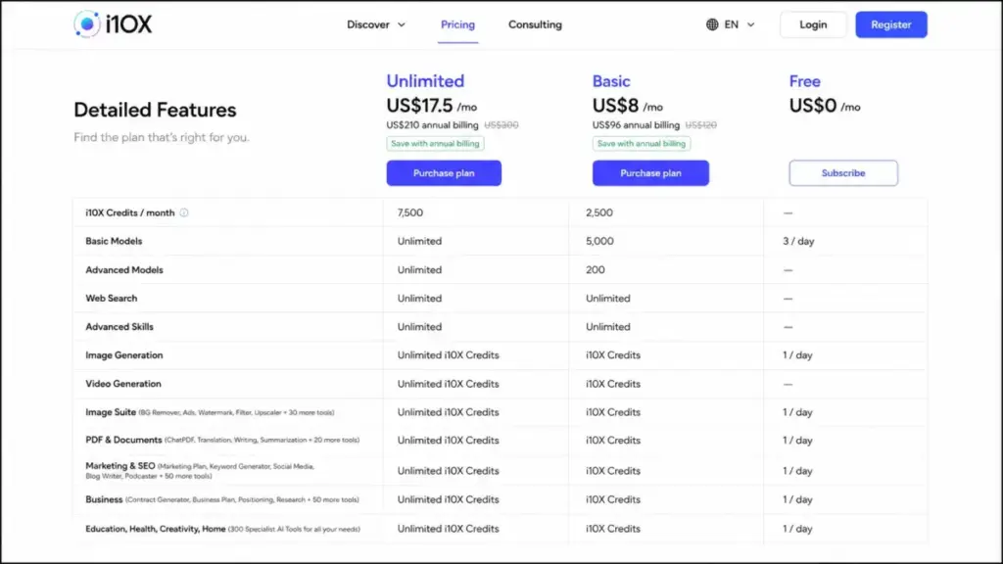Click the Web Search row label
1003x564 pixels.
[112, 298]
